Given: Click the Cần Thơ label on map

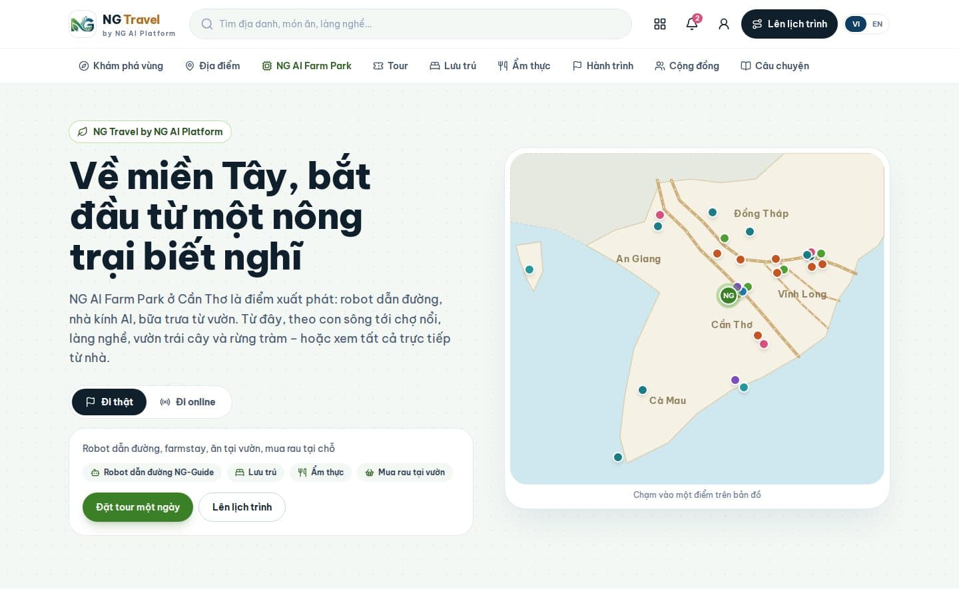Looking at the screenshot, I should 731,325.
